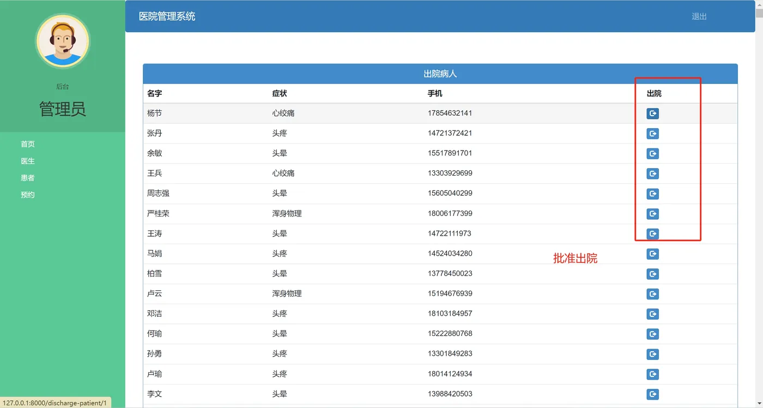
Task: Discharge patient 李文 with icon button
Action: click(x=652, y=394)
